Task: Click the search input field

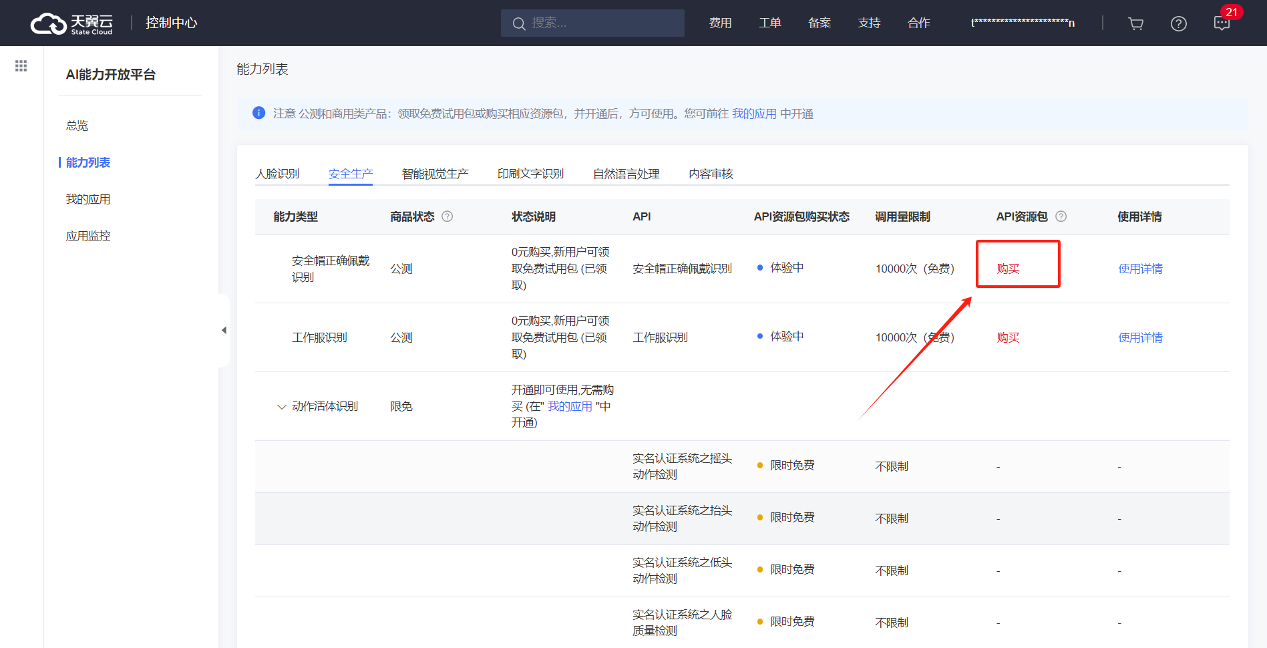Action: point(592,23)
